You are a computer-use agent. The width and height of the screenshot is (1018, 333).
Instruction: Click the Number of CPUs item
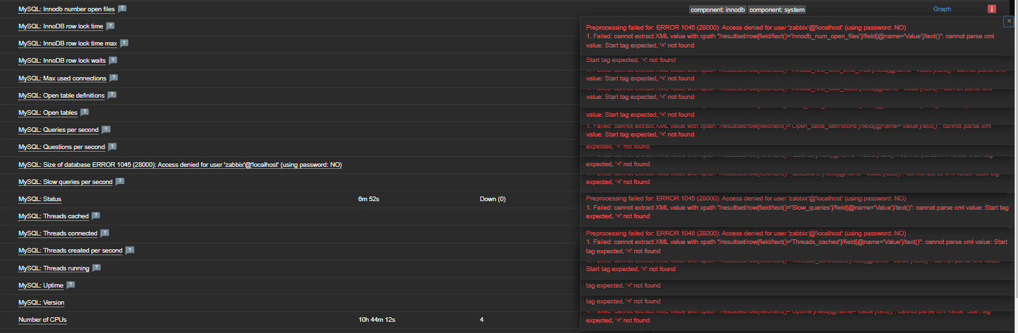(x=42, y=320)
